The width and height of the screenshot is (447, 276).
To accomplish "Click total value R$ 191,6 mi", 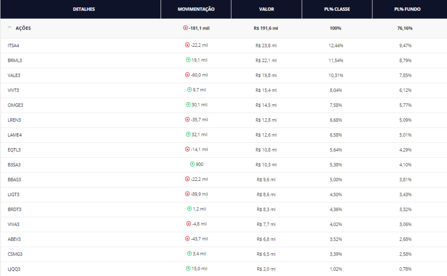I will click(266, 28).
